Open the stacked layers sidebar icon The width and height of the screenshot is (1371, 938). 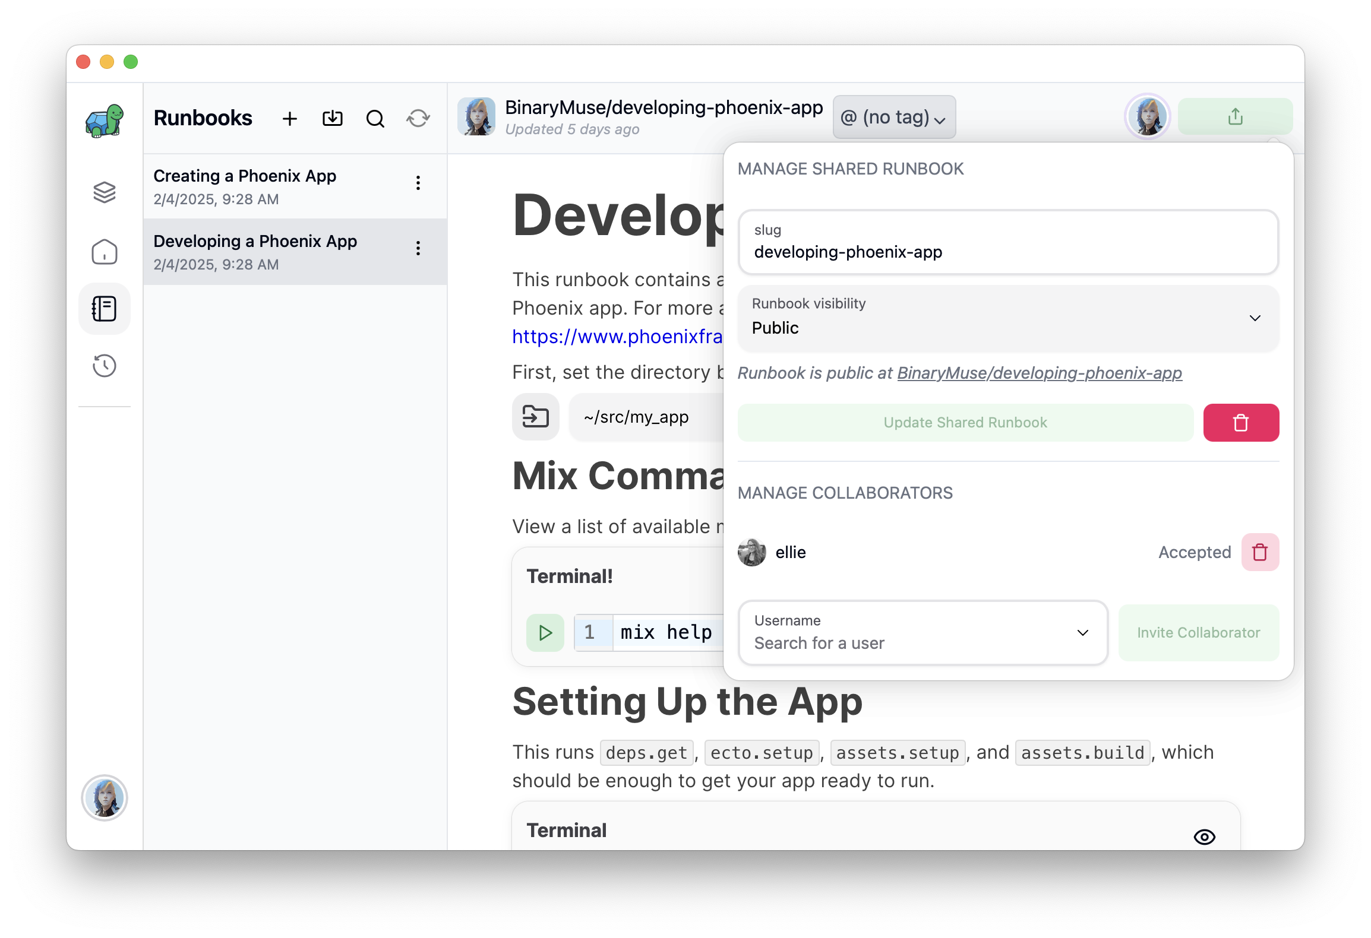[105, 192]
